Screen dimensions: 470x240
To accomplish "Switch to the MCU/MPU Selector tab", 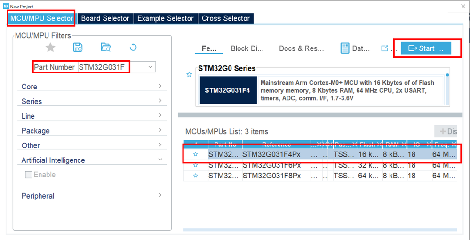I will coord(42,18).
